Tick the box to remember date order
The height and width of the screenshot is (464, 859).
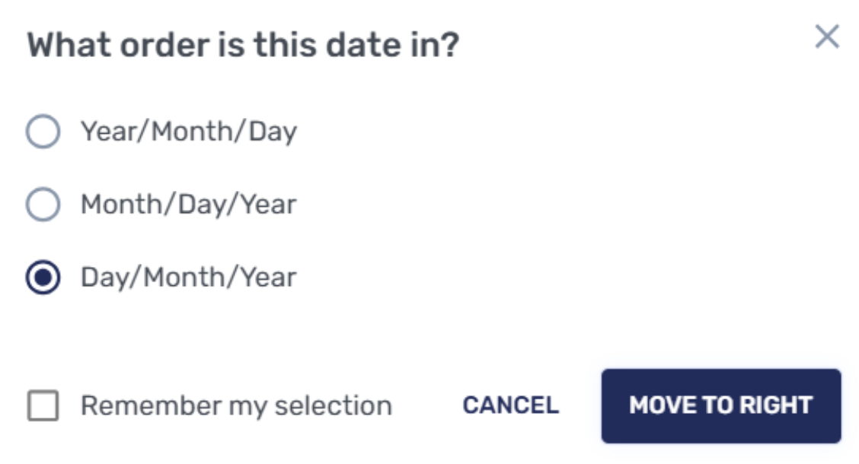[43, 405]
